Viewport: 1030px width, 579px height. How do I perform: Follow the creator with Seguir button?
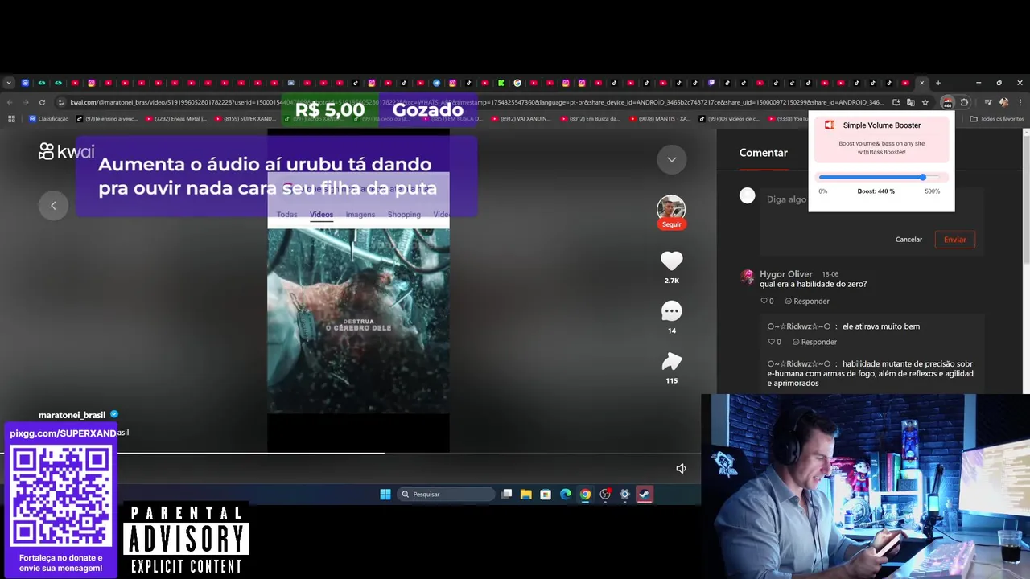click(671, 224)
